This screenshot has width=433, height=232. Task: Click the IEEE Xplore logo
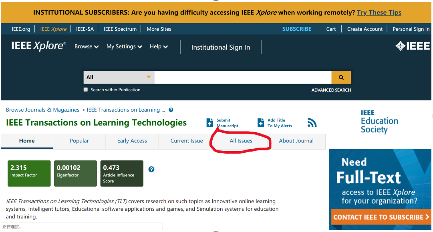click(x=39, y=46)
